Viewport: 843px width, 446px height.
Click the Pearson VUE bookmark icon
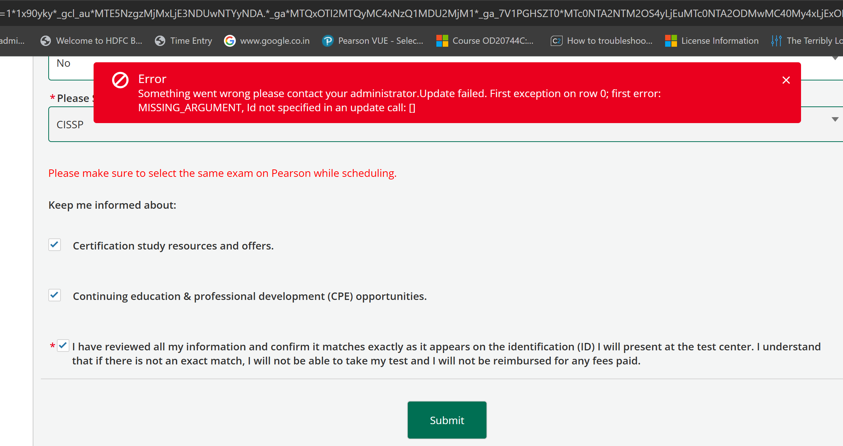click(x=328, y=41)
